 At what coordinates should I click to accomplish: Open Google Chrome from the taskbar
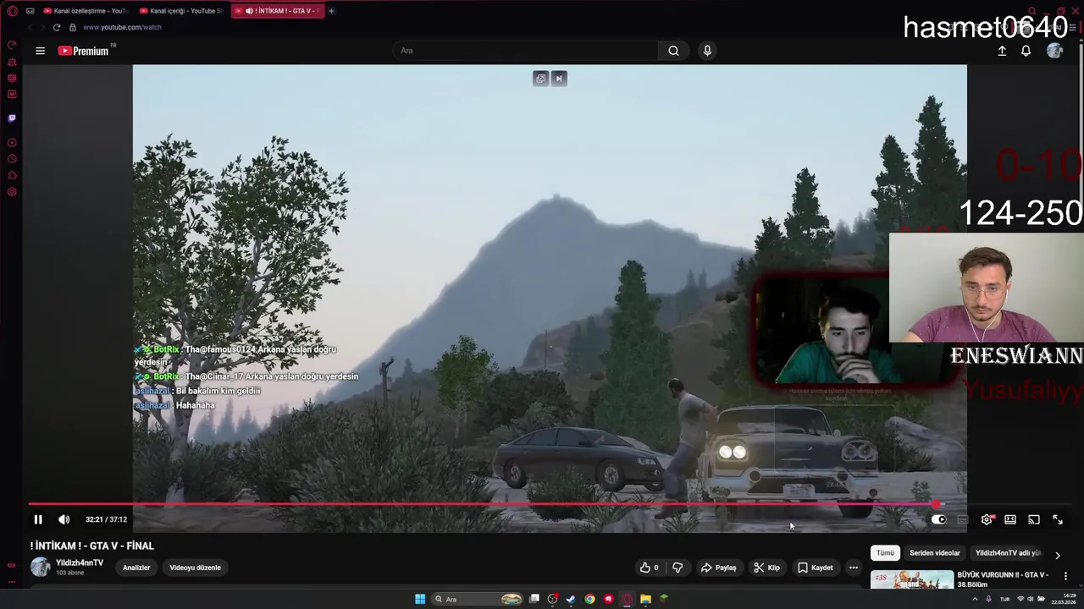point(589,599)
